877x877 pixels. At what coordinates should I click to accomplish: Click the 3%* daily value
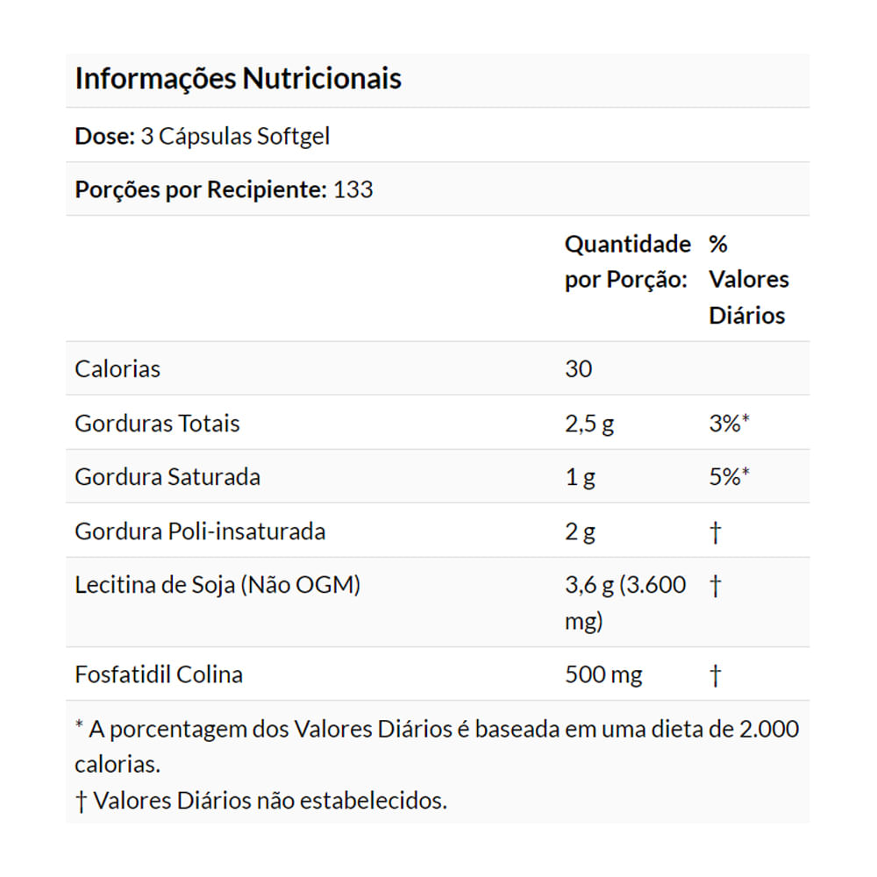click(729, 424)
